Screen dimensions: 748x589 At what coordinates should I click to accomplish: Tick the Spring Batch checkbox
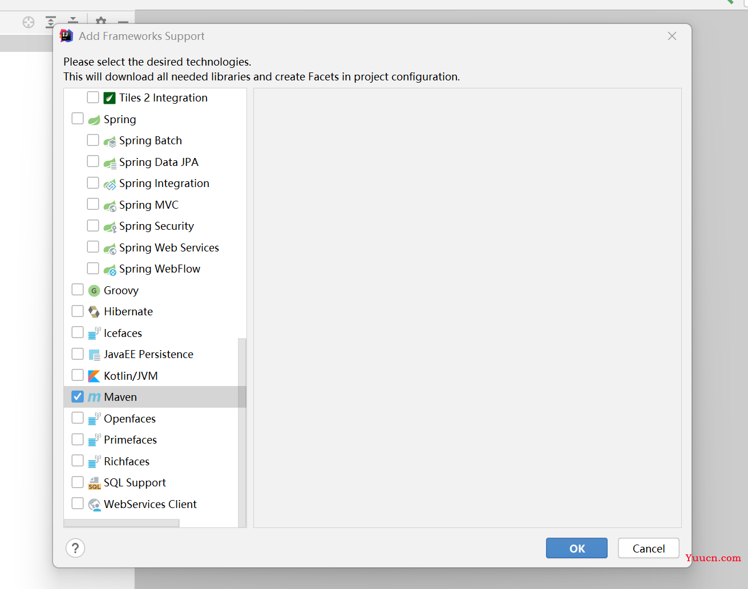[93, 140]
